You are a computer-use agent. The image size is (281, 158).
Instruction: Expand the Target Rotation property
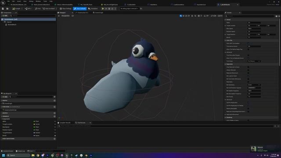[225, 34]
